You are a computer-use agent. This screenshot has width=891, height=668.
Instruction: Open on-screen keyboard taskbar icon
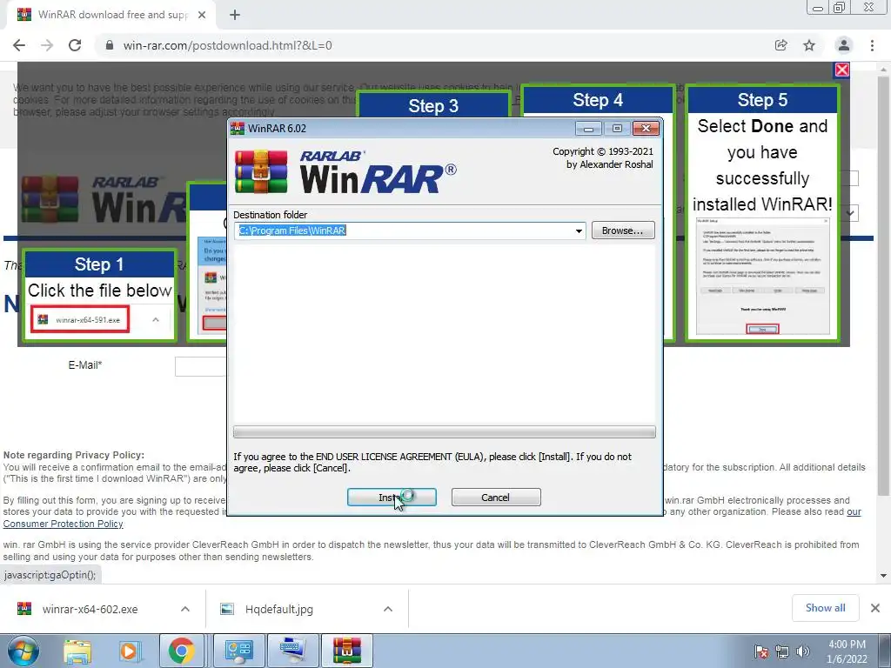pyautogui.click(x=292, y=651)
